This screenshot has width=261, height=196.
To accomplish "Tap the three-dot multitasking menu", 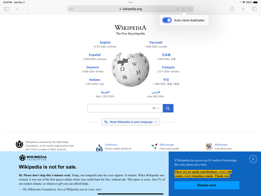I will point(130,2).
